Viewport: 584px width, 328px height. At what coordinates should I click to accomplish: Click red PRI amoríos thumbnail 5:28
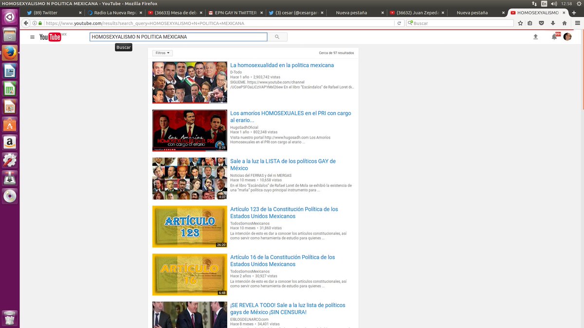coord(190,131)
